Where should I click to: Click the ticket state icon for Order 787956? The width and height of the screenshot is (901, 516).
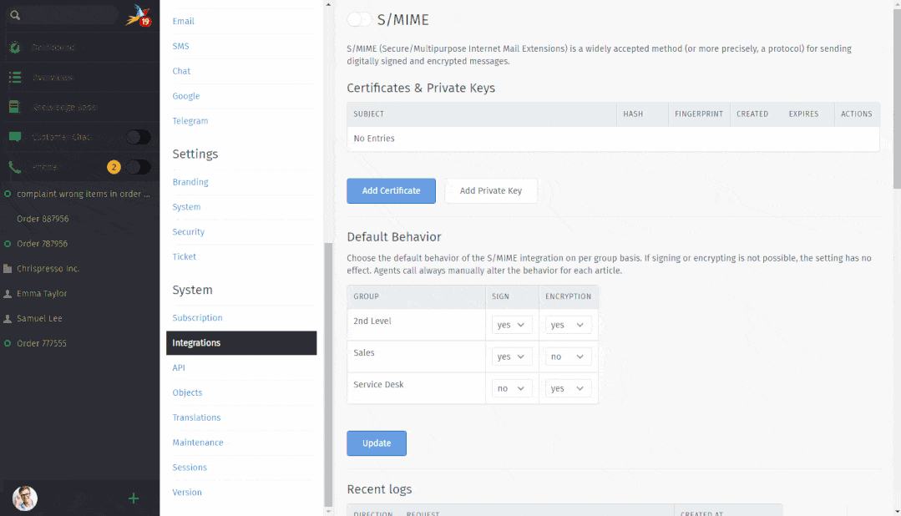[8, 244]
